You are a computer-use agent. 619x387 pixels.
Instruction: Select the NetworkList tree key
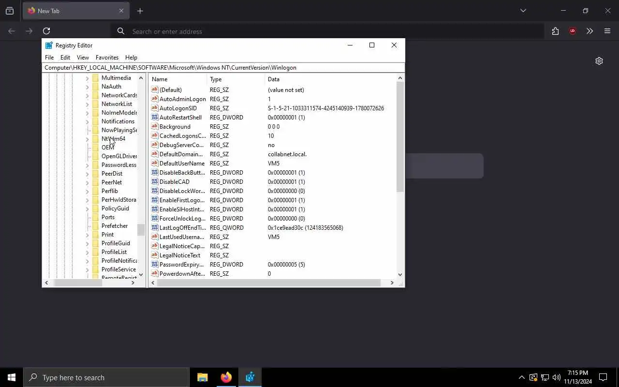click(x=117, y=104)
